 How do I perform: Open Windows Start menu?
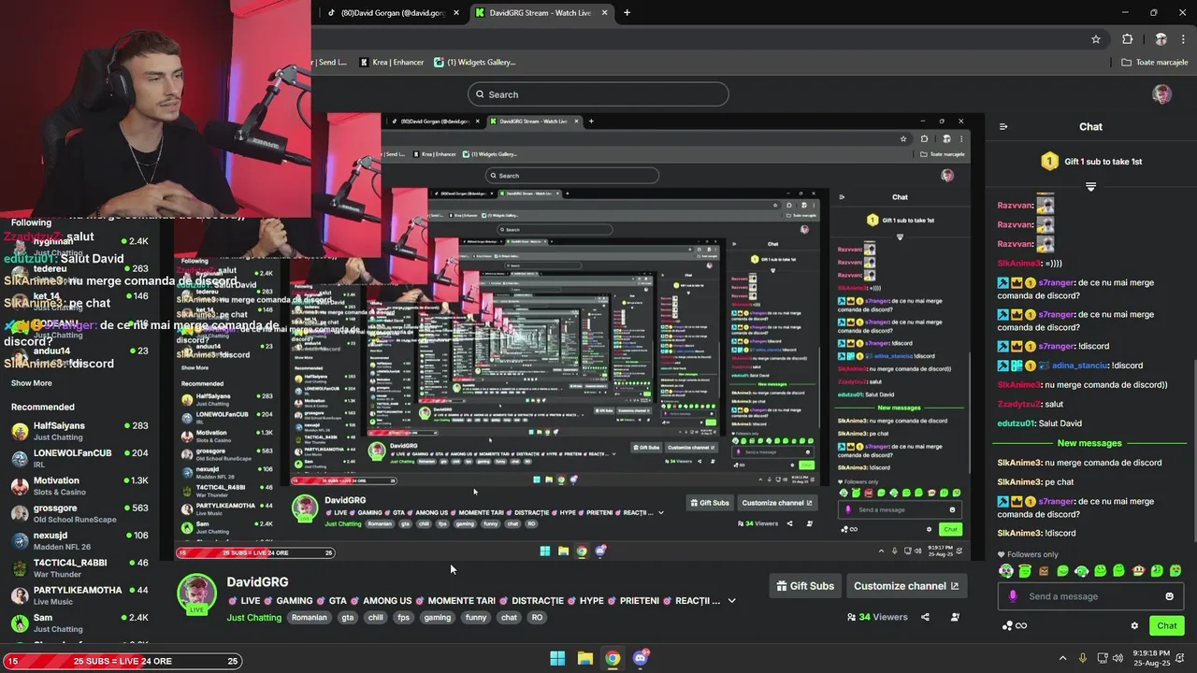click(x=557, y=658)
